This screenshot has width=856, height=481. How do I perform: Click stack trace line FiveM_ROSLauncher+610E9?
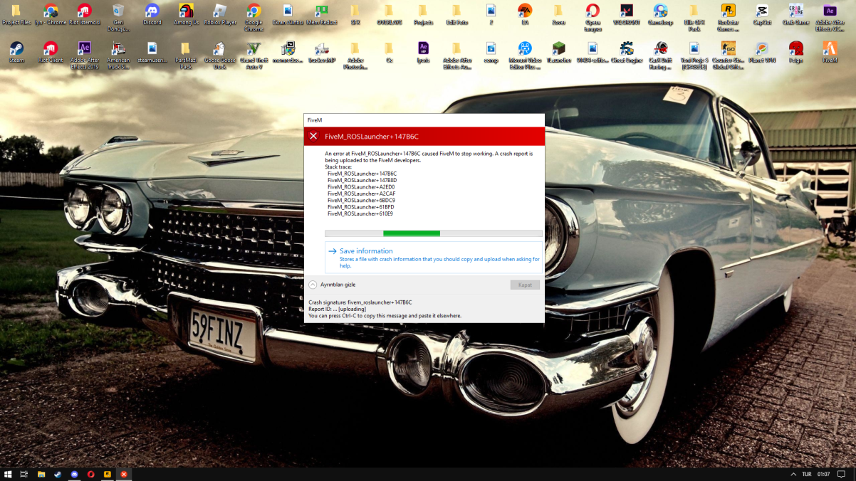coord(360,213)
